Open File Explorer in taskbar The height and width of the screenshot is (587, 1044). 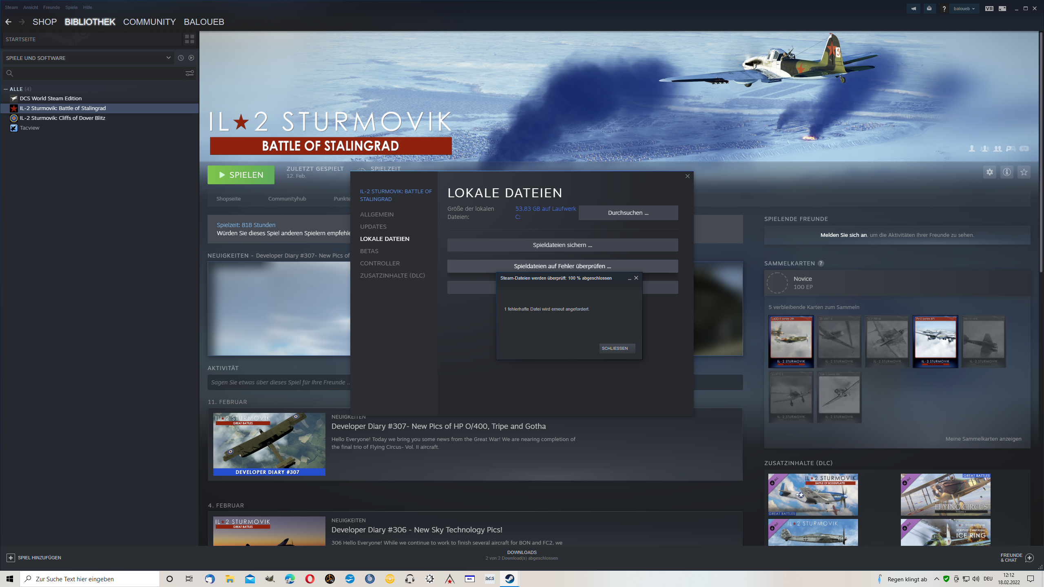(x=230, y=579)
